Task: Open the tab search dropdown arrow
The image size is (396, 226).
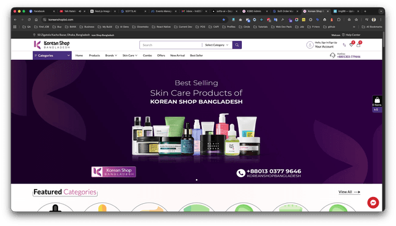Action: tap(381, 11)
